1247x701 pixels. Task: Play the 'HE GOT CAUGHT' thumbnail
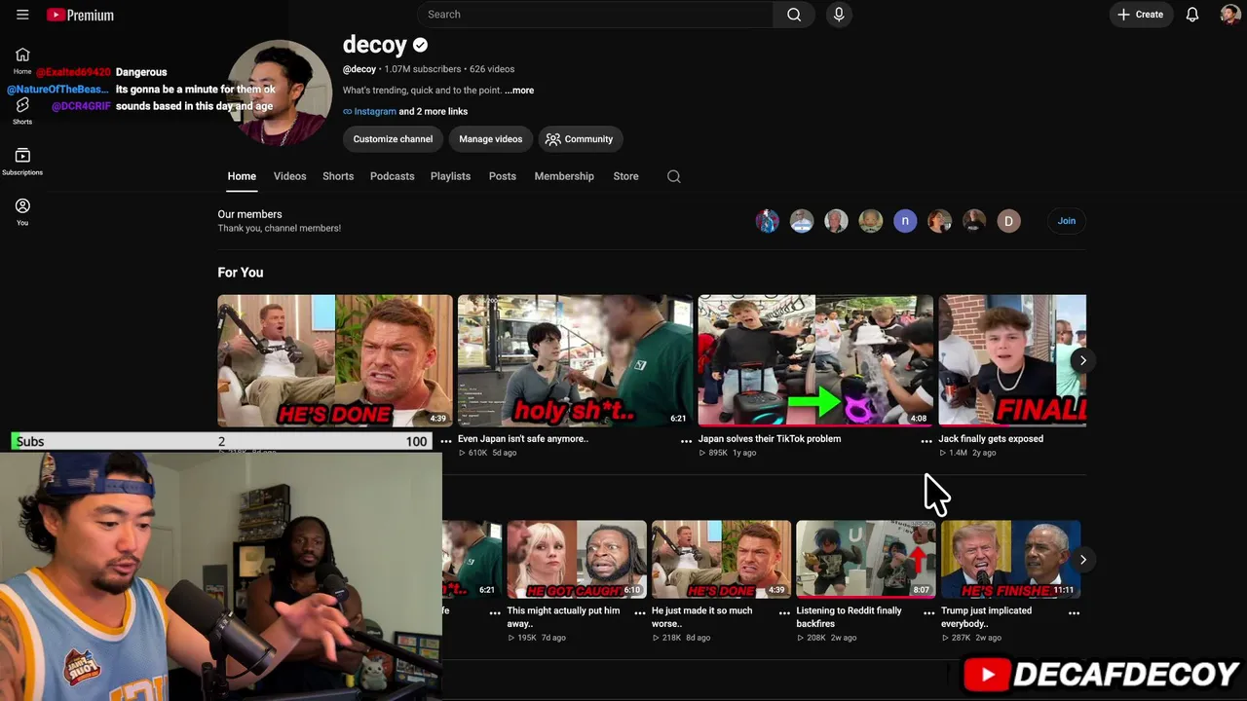(577, 560)
